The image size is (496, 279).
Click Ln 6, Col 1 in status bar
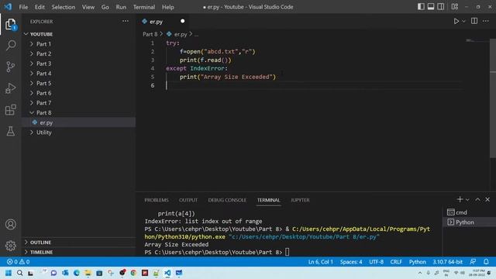[320, 262]
